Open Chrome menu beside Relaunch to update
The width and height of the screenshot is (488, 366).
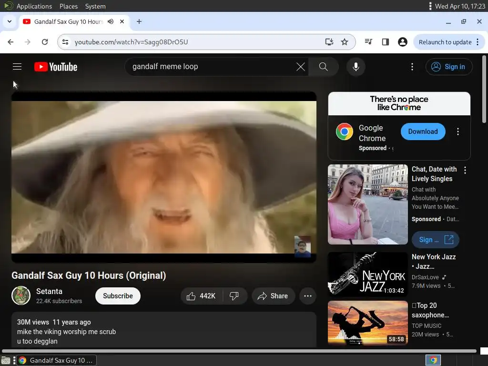[478, 42]
